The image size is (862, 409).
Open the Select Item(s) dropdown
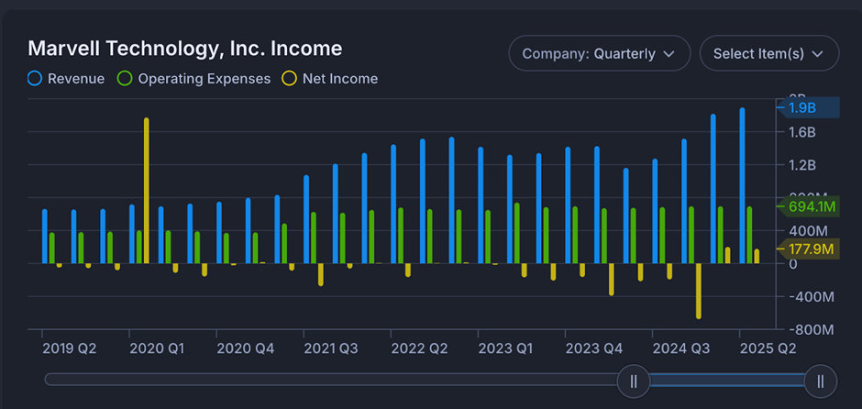click(769, 53)
